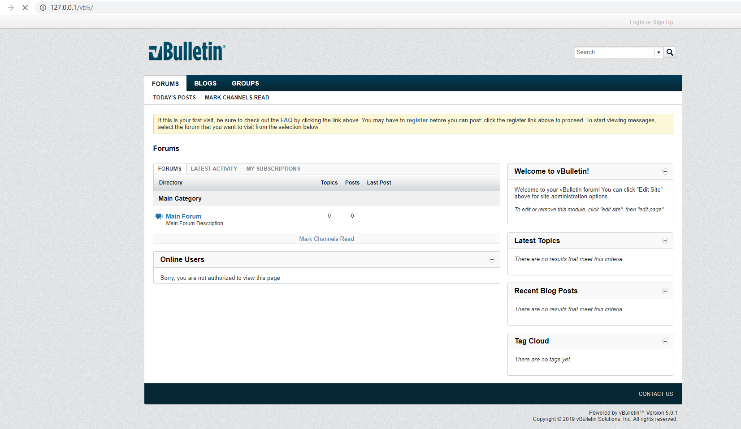This screenshot has width=741, height=429.
Task: Open the Main Forum link
Action: (x=183, y=216)
